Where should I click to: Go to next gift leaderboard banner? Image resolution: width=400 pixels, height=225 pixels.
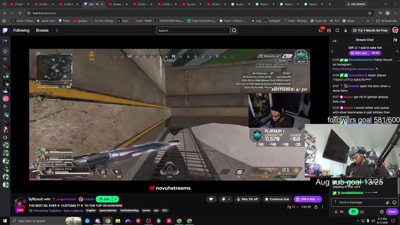pos(397,51)
